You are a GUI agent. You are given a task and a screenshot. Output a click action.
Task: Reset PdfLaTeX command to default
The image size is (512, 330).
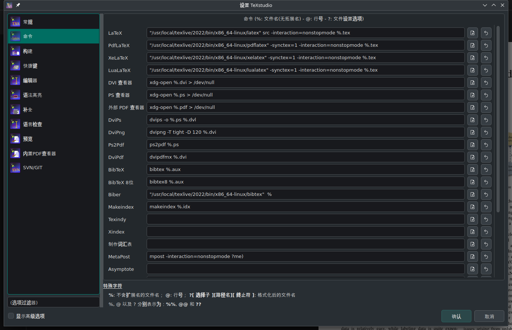click(x=486, y=45)
